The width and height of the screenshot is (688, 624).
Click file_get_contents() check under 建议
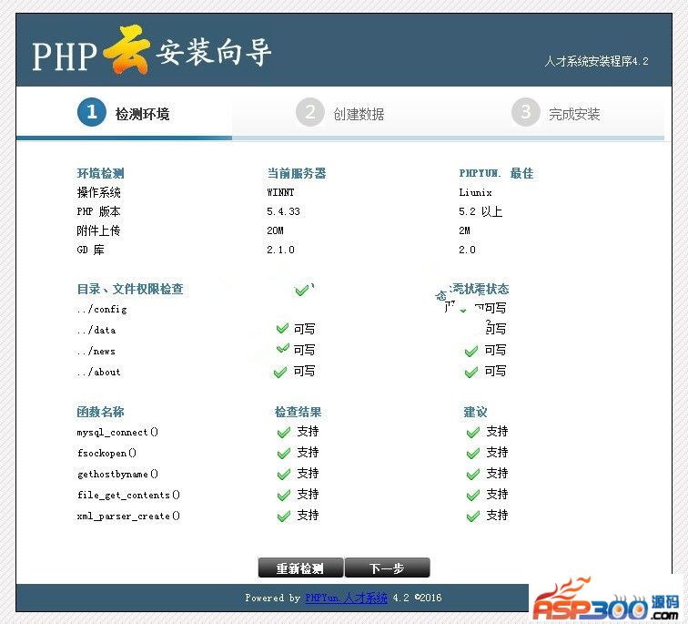[x=473, y=496]
